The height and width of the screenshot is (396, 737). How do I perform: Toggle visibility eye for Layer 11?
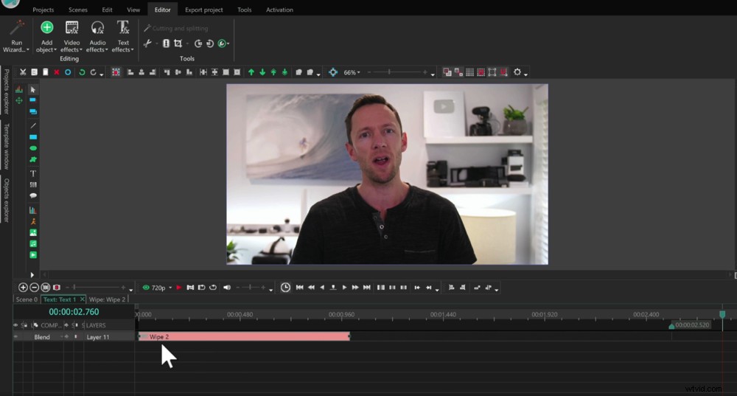[15, 337]
